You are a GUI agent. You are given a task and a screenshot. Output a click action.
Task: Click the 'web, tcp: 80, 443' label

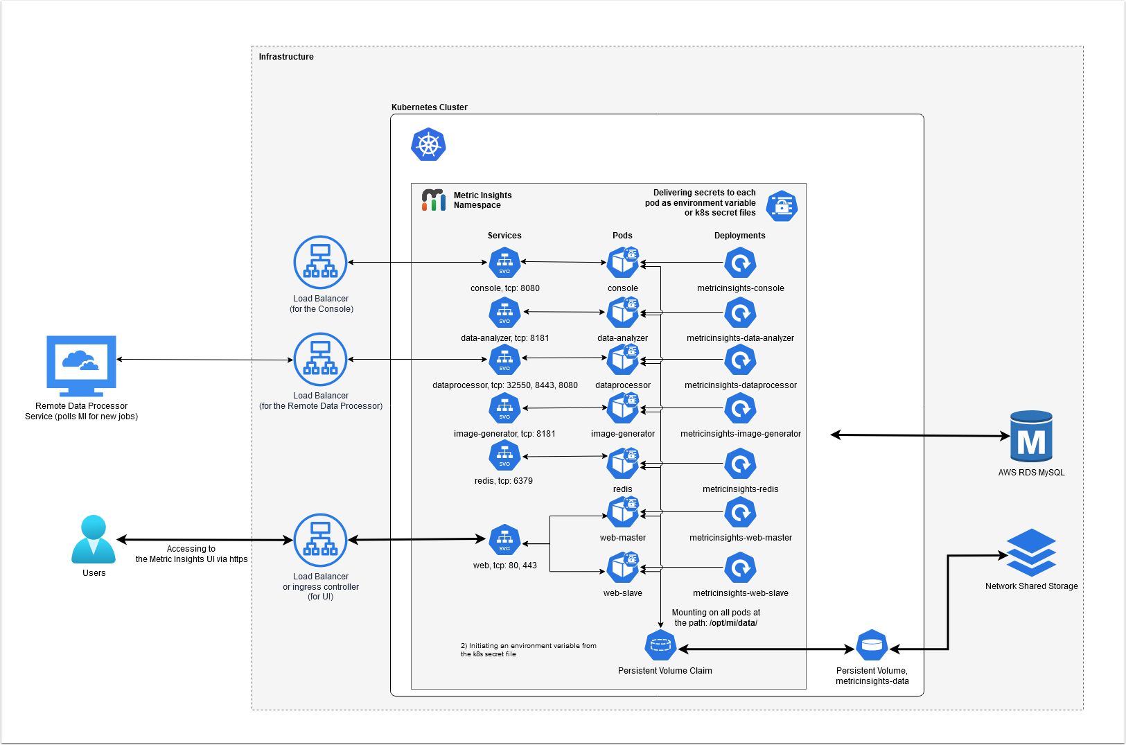tap(505, 566)
